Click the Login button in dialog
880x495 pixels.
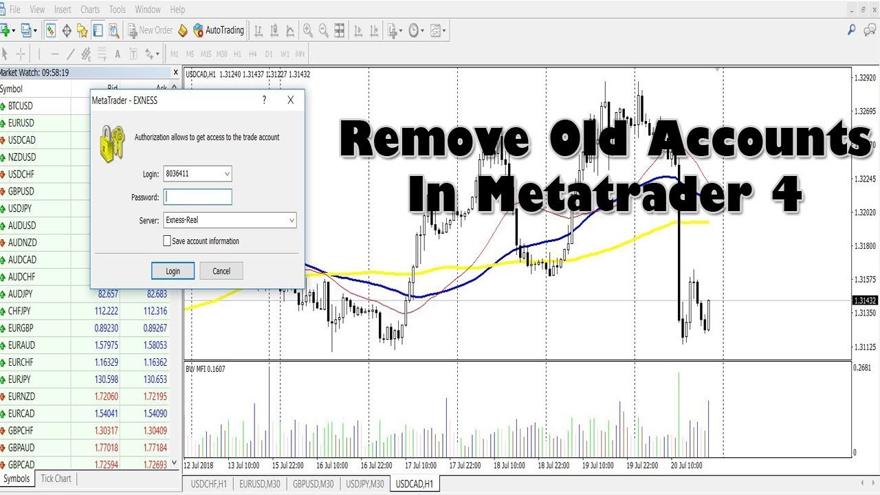(173, 271)
